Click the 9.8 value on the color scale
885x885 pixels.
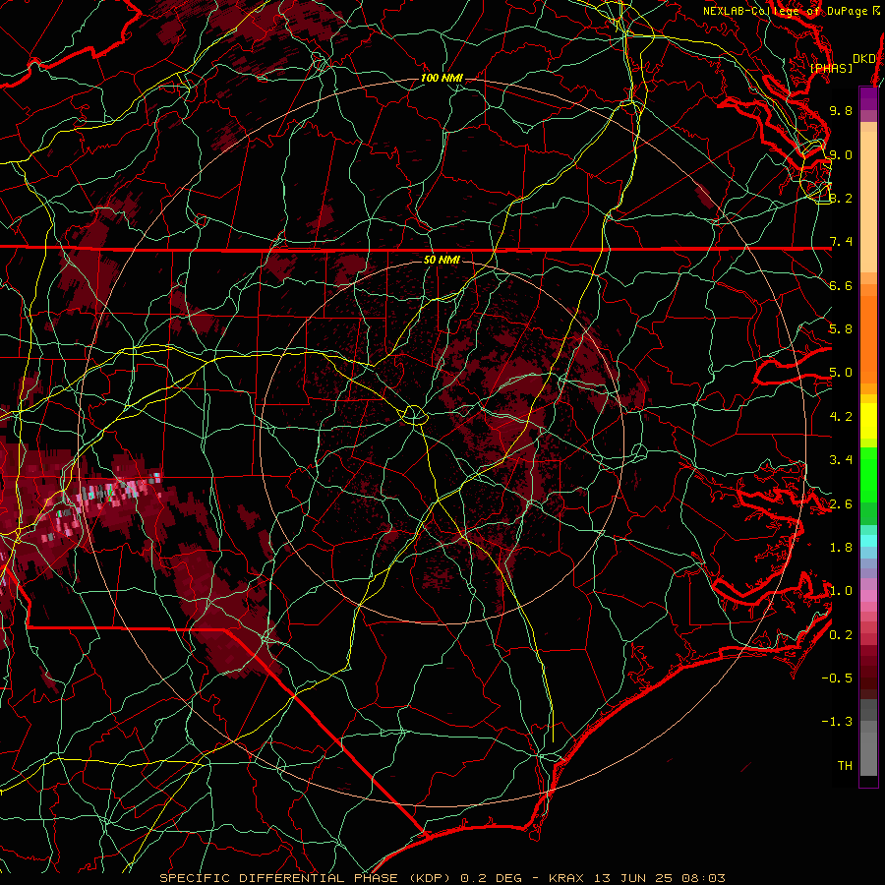841,110
